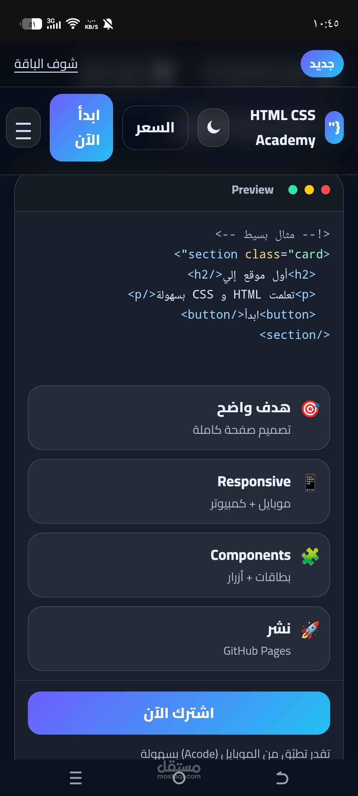The height and width of the screenshot is (796, 358).
Task: Toggle dark mode with the moon icon
Action: click(x=213, y=128)
